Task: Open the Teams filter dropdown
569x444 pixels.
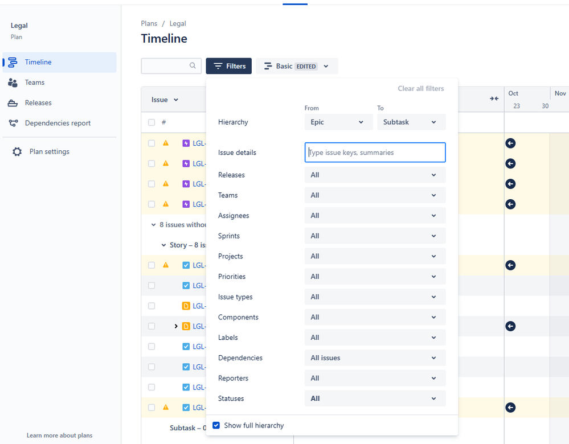Action: click(x=375, y=195)
